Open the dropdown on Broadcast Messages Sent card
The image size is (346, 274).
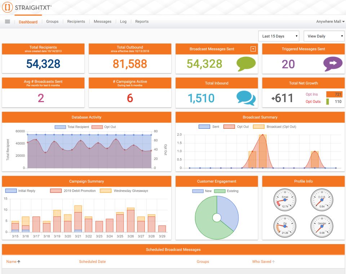tap(253, 49)
